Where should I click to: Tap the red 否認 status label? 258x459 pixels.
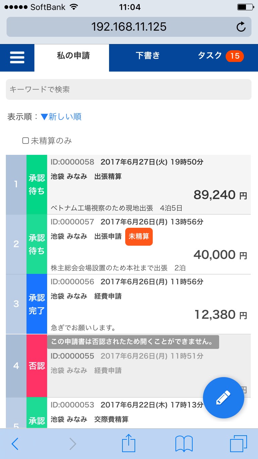coord(37,366)
